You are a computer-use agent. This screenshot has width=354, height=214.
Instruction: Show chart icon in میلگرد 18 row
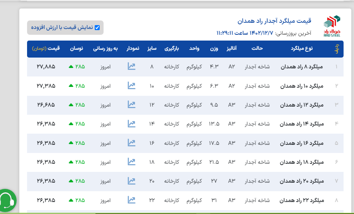click(x=131, y=162)
